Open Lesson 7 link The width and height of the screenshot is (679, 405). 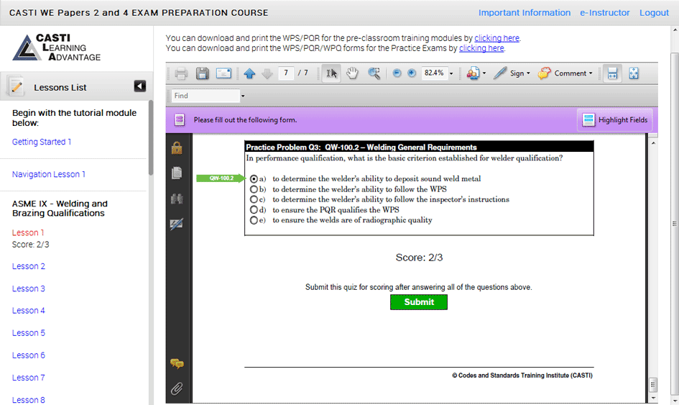pos(29,378)
